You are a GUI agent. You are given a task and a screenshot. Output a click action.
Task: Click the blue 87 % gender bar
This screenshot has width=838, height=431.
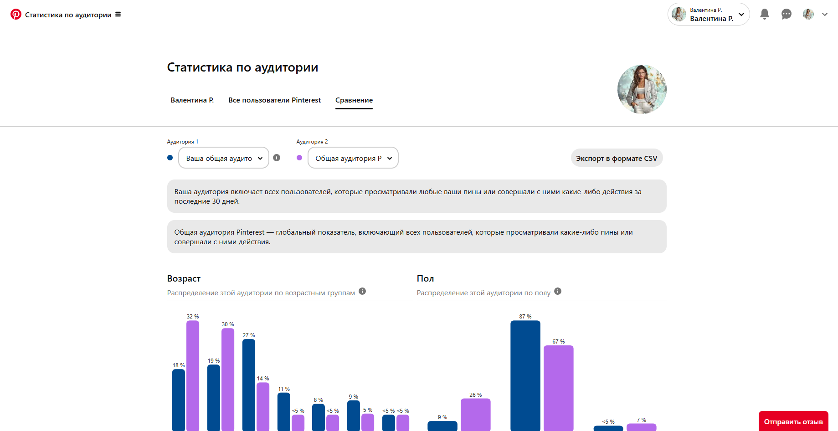click(x=525, y=376)
